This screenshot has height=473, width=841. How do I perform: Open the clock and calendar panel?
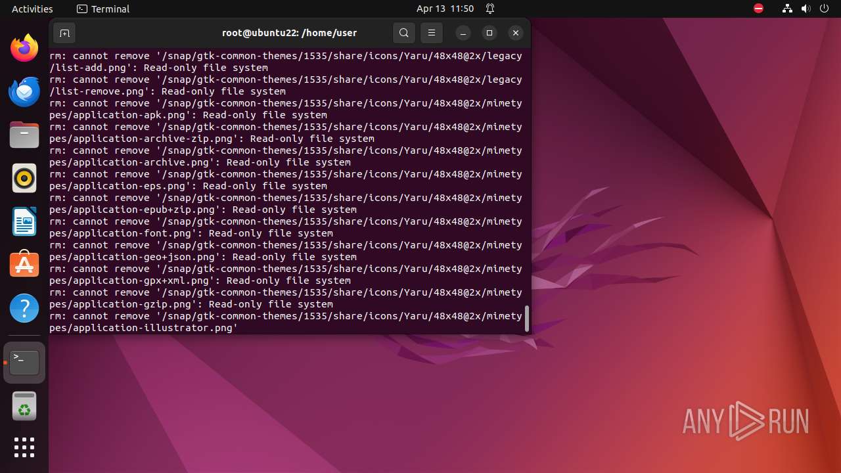pyautogui.click(x=445, y=9)
